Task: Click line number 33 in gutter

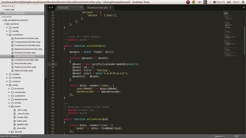Action: coord(53,46)
